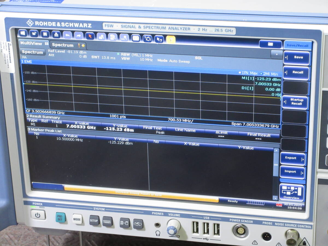Open the Recall softkey submenu
The image size is (328, 246).
pos(296,73)
